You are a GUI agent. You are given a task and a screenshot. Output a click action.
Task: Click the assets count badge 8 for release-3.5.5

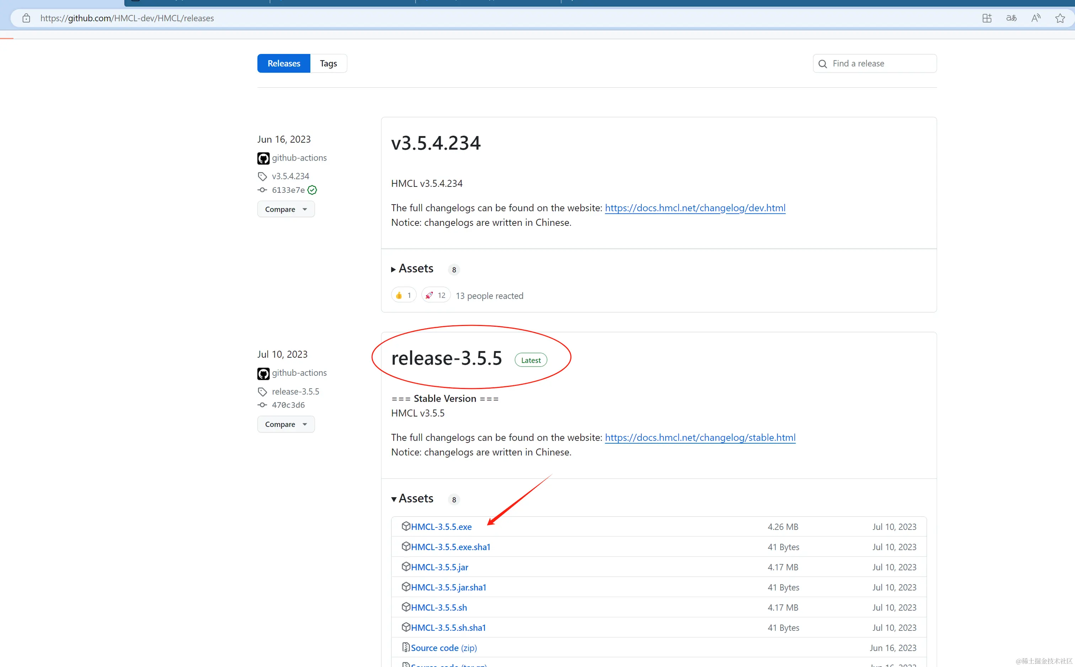point(454,500)
